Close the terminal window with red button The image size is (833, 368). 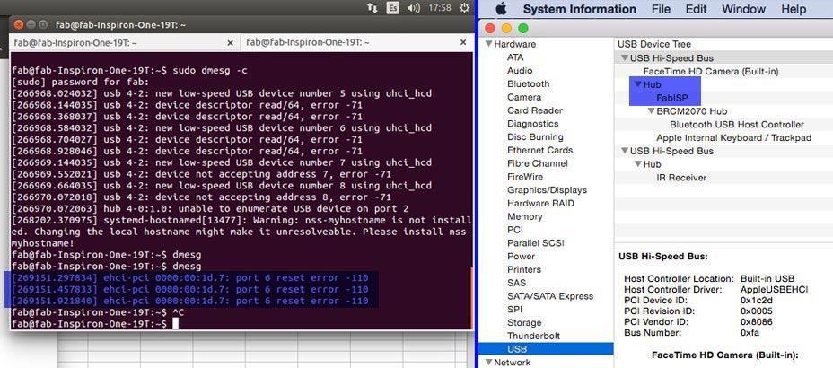click(x=19, y=24)
